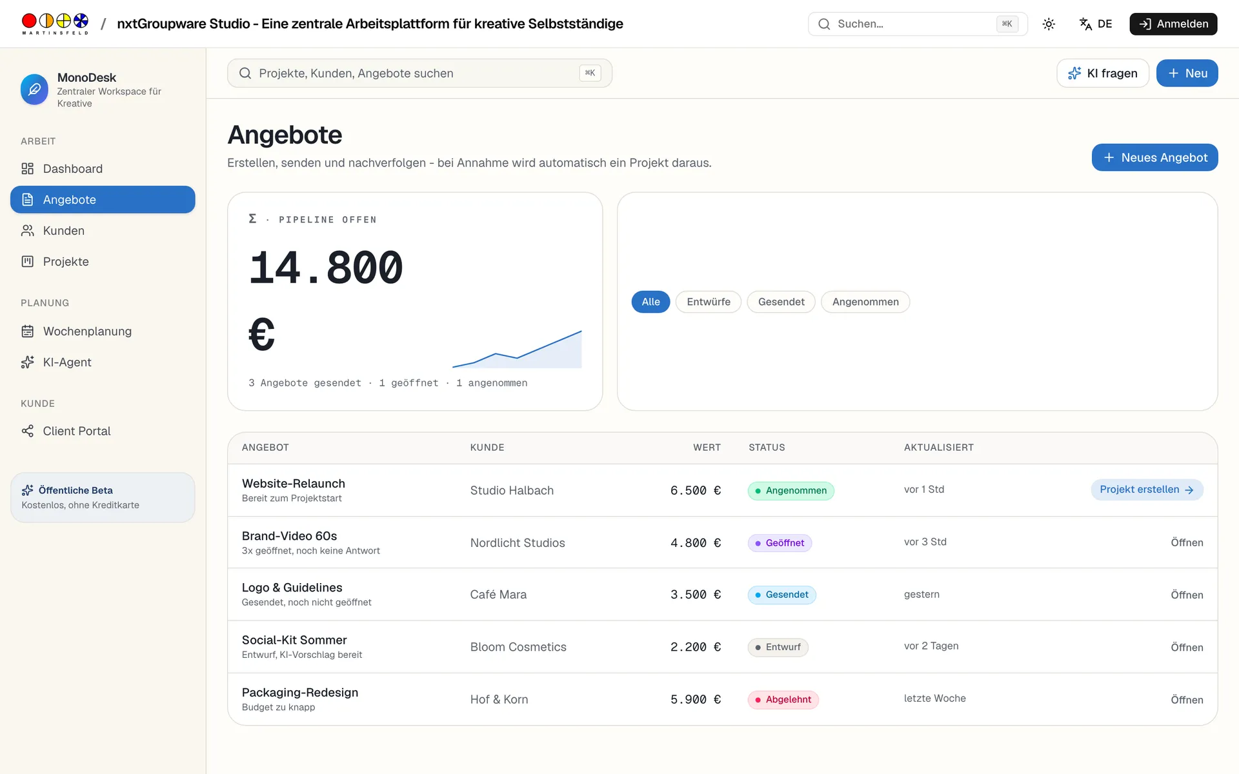1239x774 pixels.
Task: Click customer Nordlicht Studios
Action: pos(518,543)
